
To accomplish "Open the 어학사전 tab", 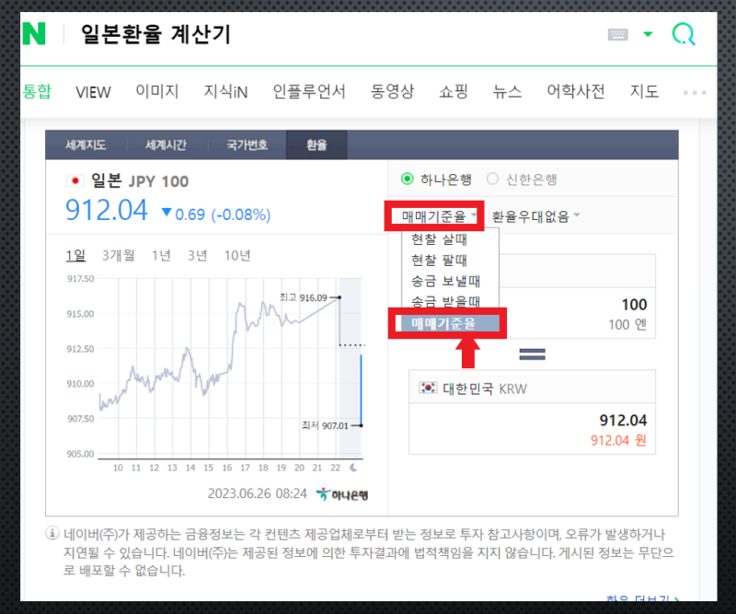I will pos(576,91).
